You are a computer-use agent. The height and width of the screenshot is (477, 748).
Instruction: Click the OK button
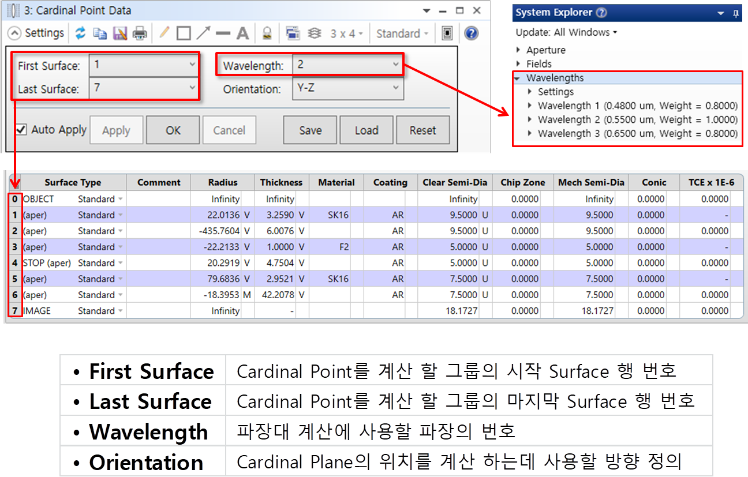click(173, 130)
